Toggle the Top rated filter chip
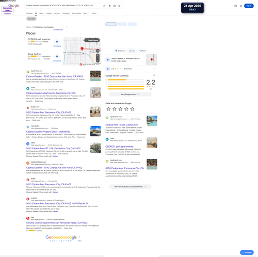Image resolution: width=258 pixels, height=257 pixels. (x=31, y=19)
